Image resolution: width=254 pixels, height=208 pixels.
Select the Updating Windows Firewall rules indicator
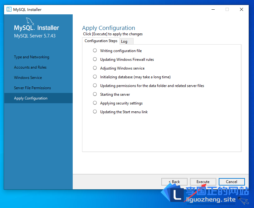[x=95, y=59]
